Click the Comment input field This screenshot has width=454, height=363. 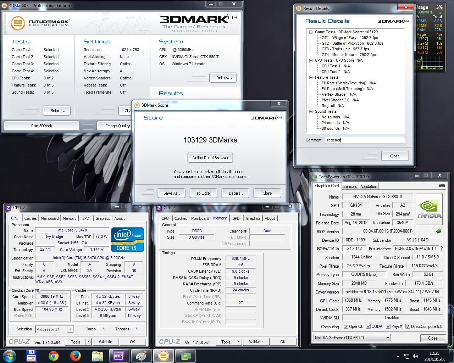click(365, 140)
